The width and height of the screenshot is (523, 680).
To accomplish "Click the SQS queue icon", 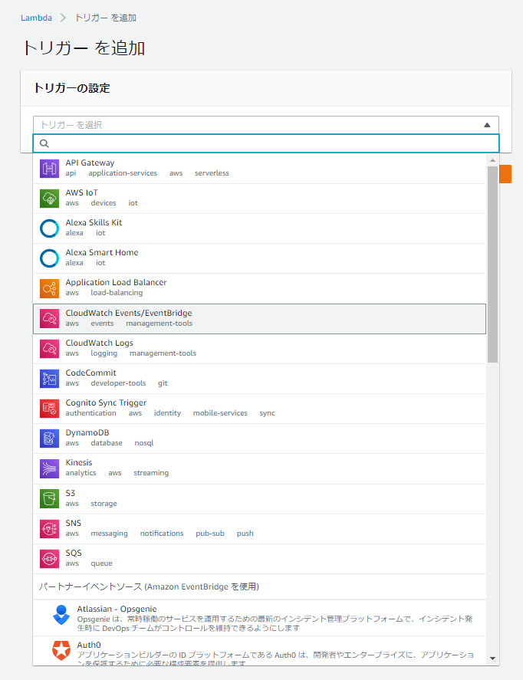I will click(49, 559).
